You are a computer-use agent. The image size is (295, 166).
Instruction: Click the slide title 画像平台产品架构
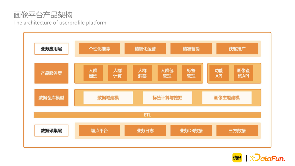point(43,15)
